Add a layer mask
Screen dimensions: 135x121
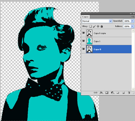(107, 93)
